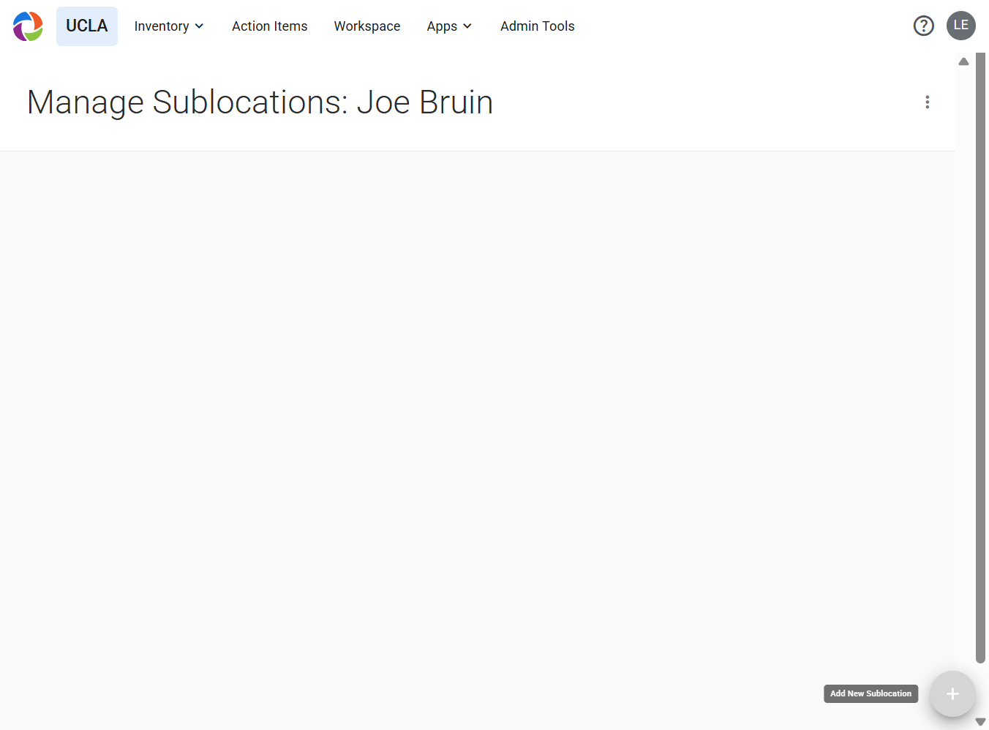Open the three-dot more options menu
Viewport: 989px width, 730px height.
point(928,102)
